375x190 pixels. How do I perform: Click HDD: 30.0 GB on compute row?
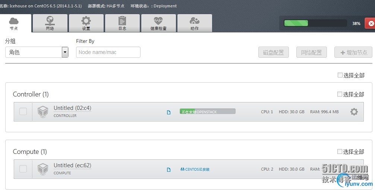292,169
